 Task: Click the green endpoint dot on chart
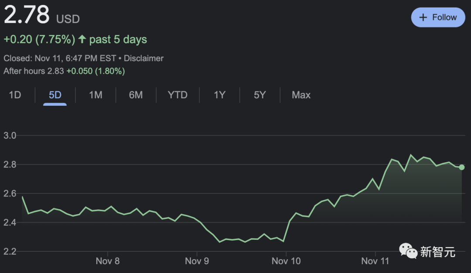[461, 167]
